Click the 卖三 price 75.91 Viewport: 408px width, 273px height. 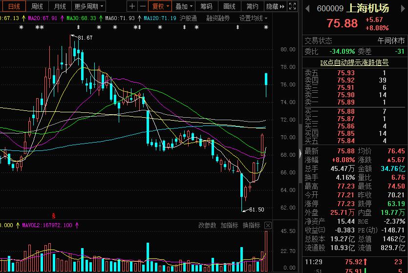click(x=346, y=87)
